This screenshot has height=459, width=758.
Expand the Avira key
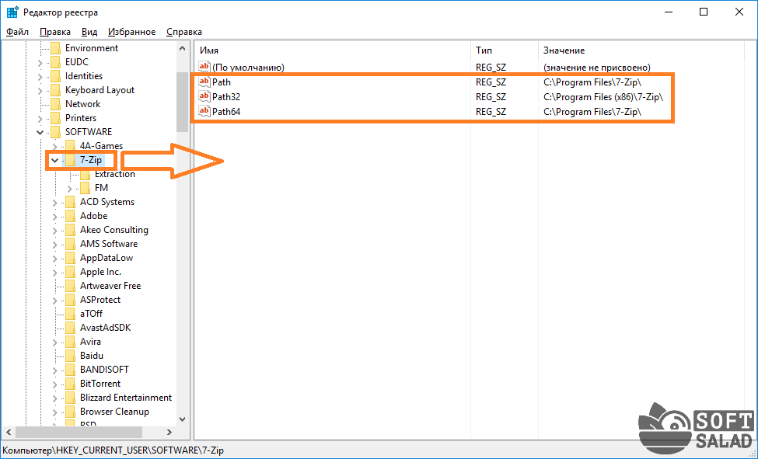(x=54, y=342)
